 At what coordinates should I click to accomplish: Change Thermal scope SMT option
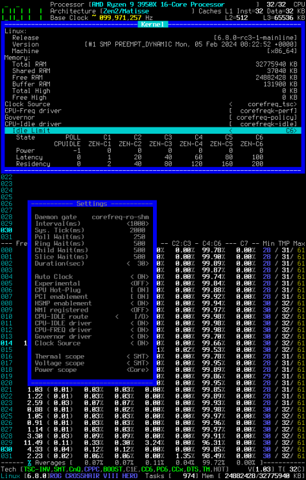(x=138, y=356)
